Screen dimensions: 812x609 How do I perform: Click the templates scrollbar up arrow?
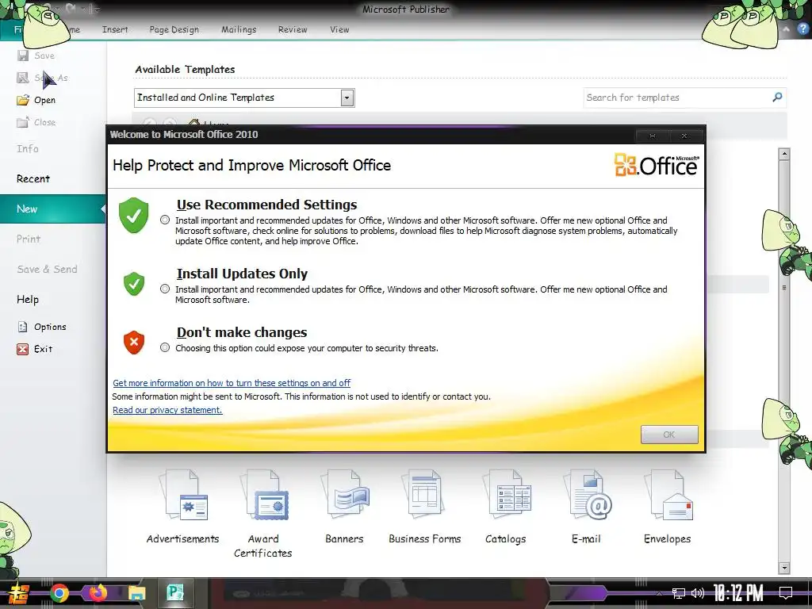(784, 154)
